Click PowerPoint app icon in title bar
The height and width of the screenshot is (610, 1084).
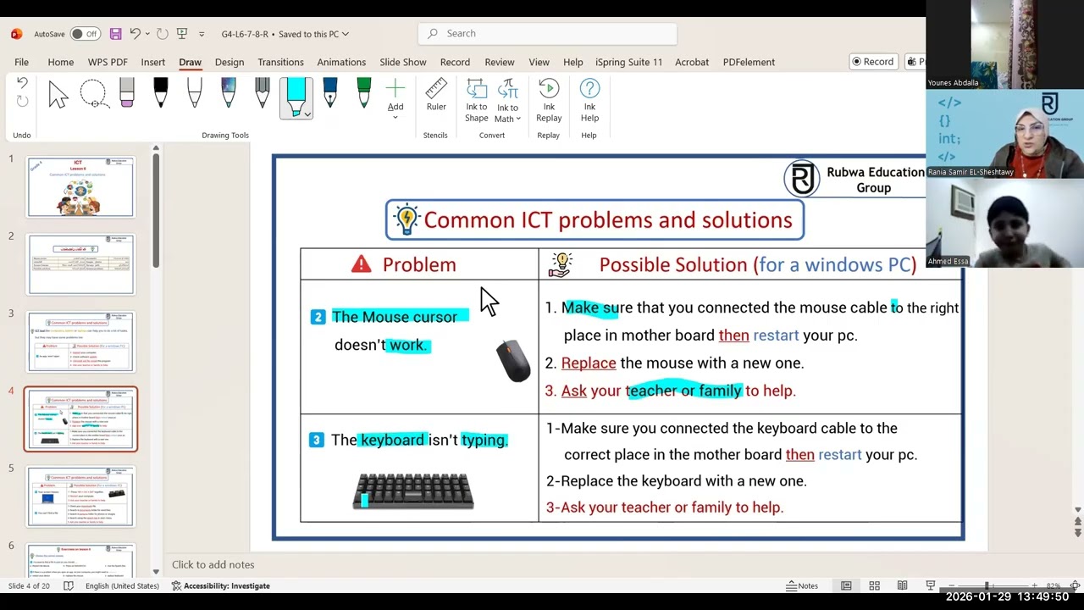tap(16, 34)
